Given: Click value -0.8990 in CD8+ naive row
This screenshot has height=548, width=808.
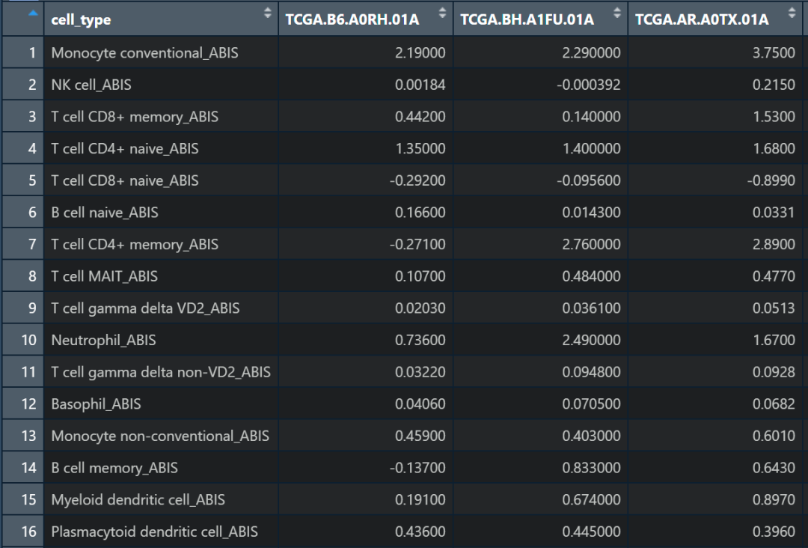Looking at the screenshot, I should click(x=771, y=180).
